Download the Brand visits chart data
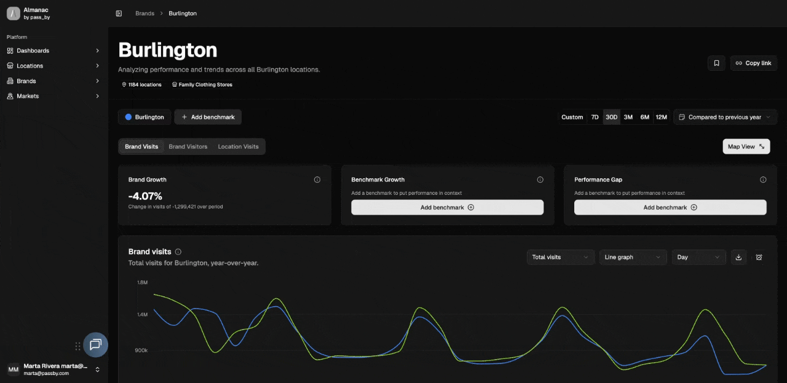This screenshot has height=383, width=787. pos(738,258)
